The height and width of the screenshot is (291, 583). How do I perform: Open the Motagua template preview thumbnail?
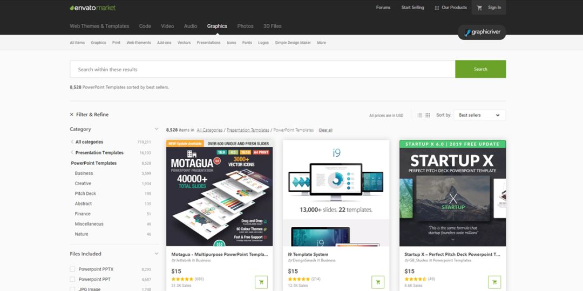click(x=219, y=193)
